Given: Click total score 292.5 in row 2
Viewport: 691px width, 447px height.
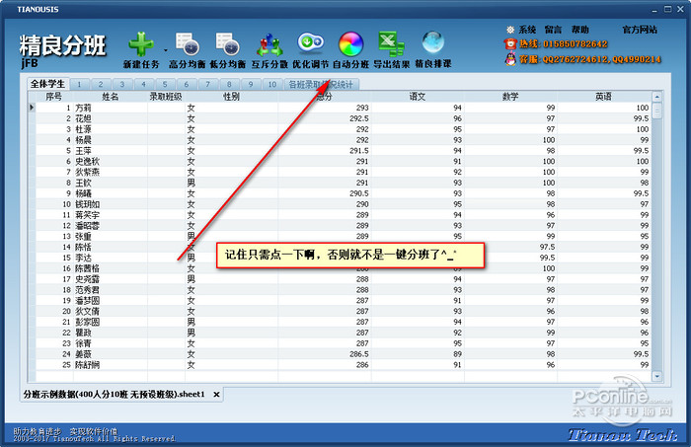Looking at the screenshot, I should 358,118.
